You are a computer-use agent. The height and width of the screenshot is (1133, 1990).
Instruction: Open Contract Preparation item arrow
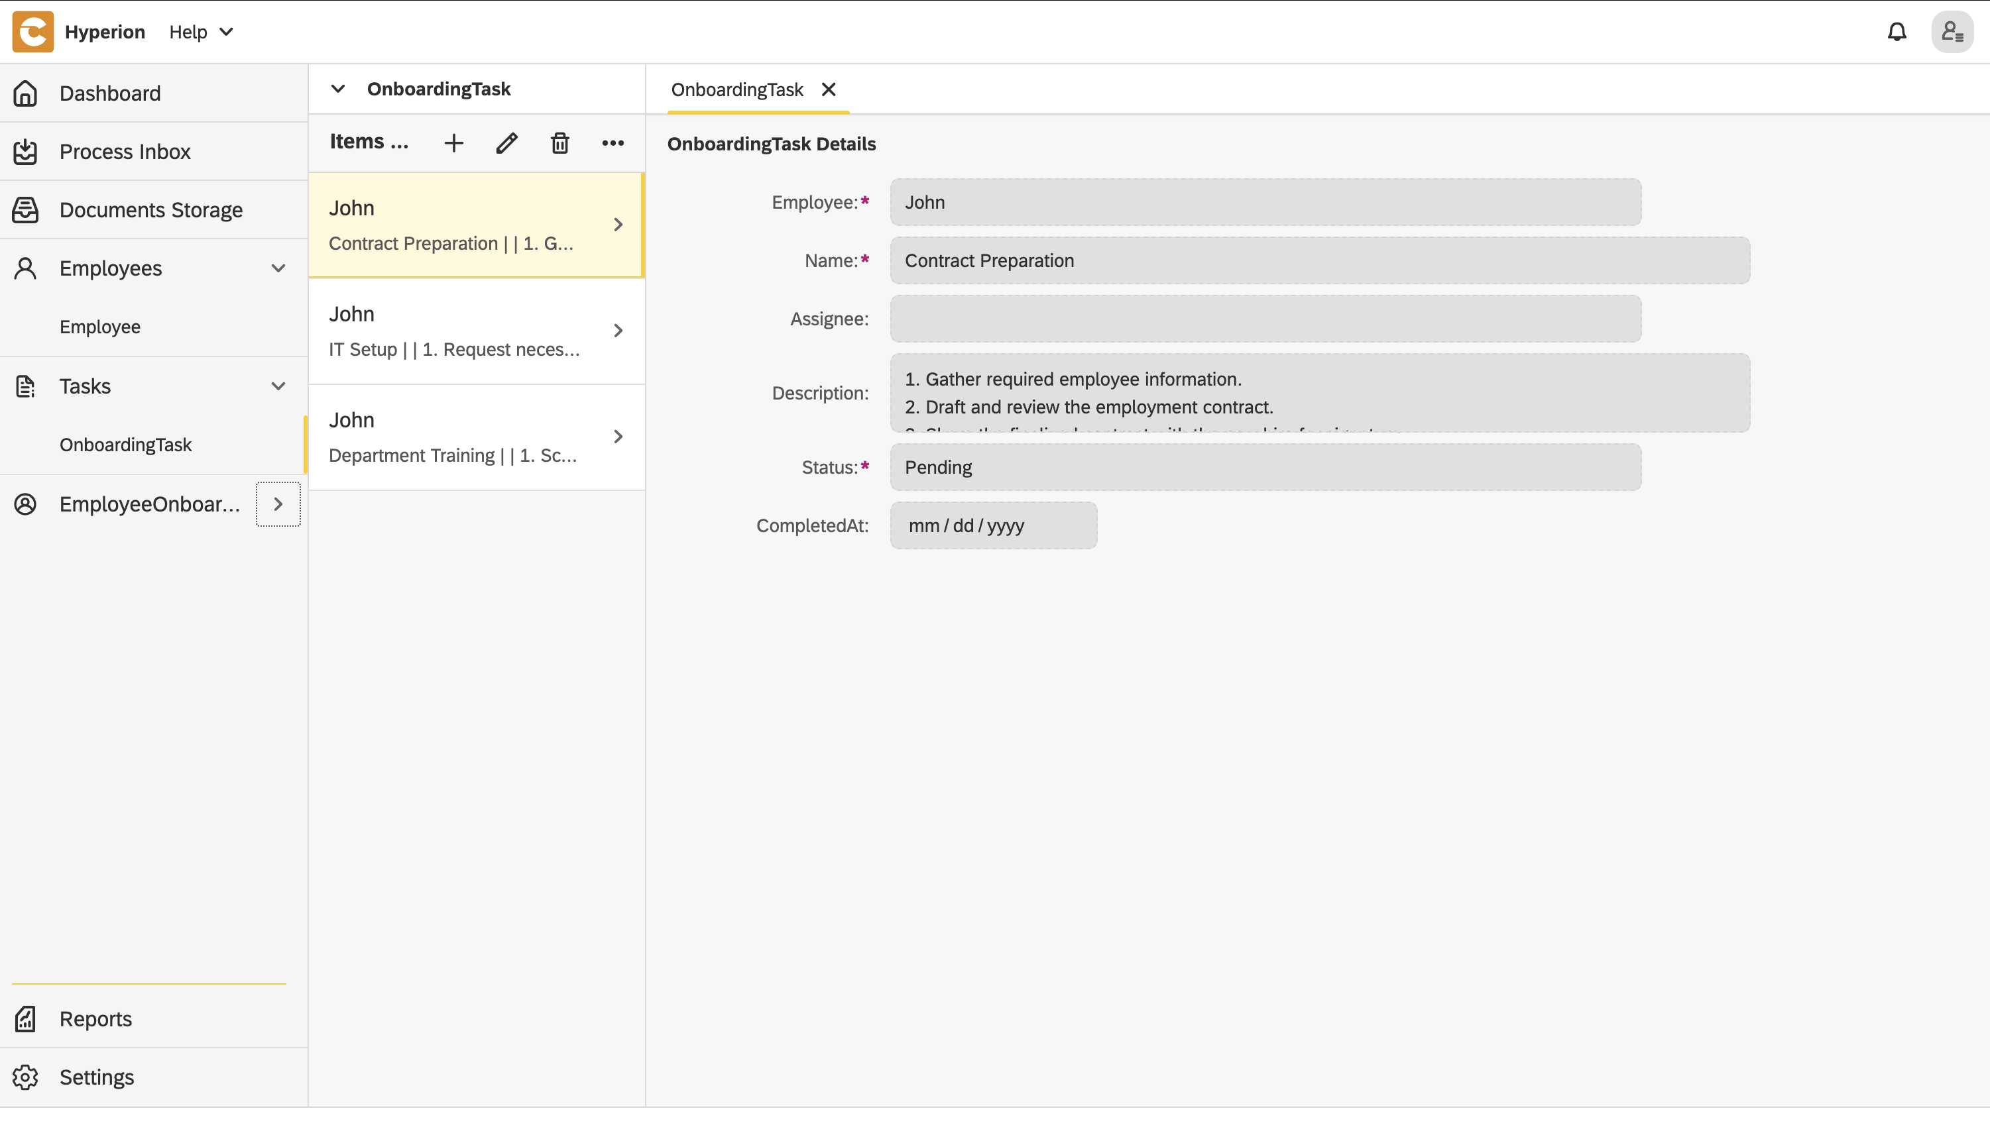click(618, 225)
